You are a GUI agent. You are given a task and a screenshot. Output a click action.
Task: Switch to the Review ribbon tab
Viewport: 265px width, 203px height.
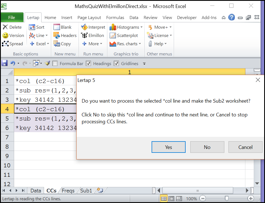pos(150,18)
